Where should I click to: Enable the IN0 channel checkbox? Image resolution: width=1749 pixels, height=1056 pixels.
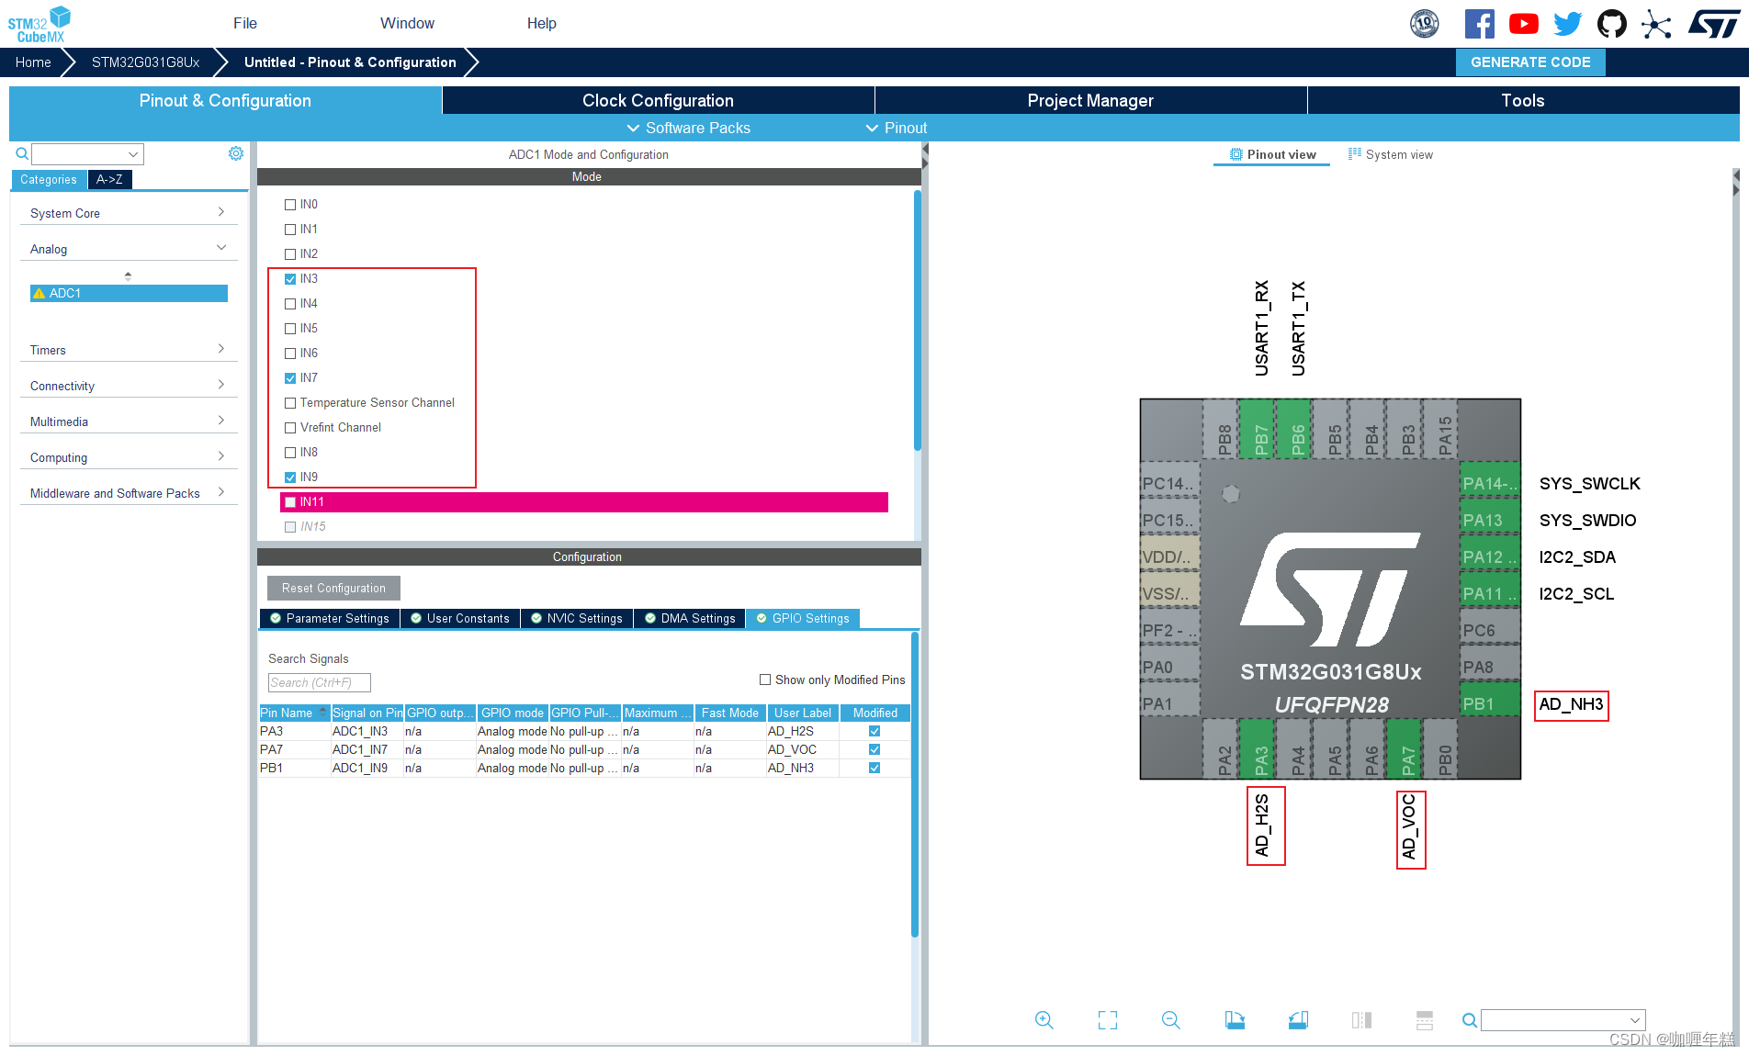(x=290, y=205)
